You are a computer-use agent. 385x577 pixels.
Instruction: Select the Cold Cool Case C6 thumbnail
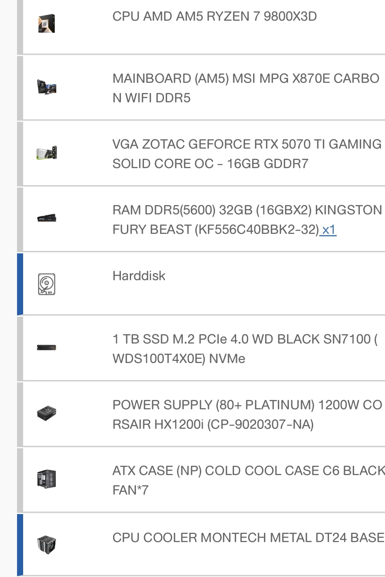point(47,479)
